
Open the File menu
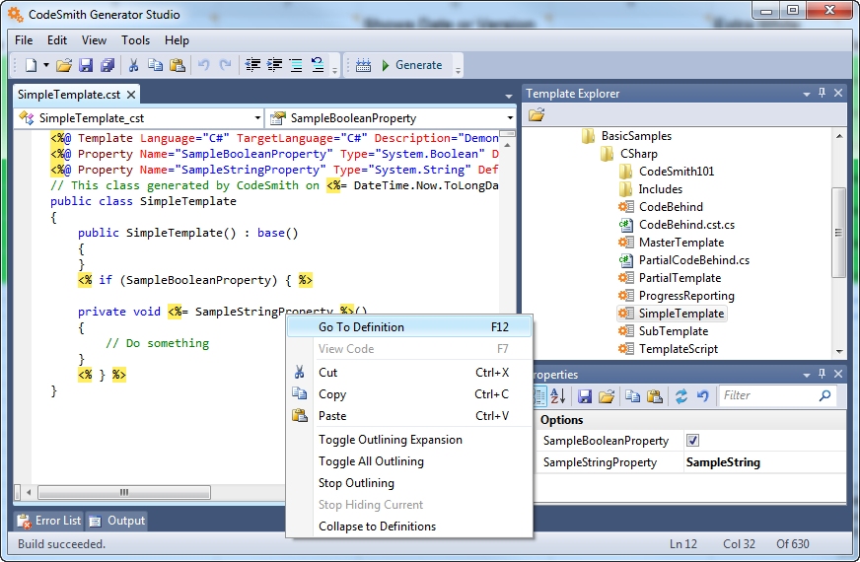(x=24, y=40)
